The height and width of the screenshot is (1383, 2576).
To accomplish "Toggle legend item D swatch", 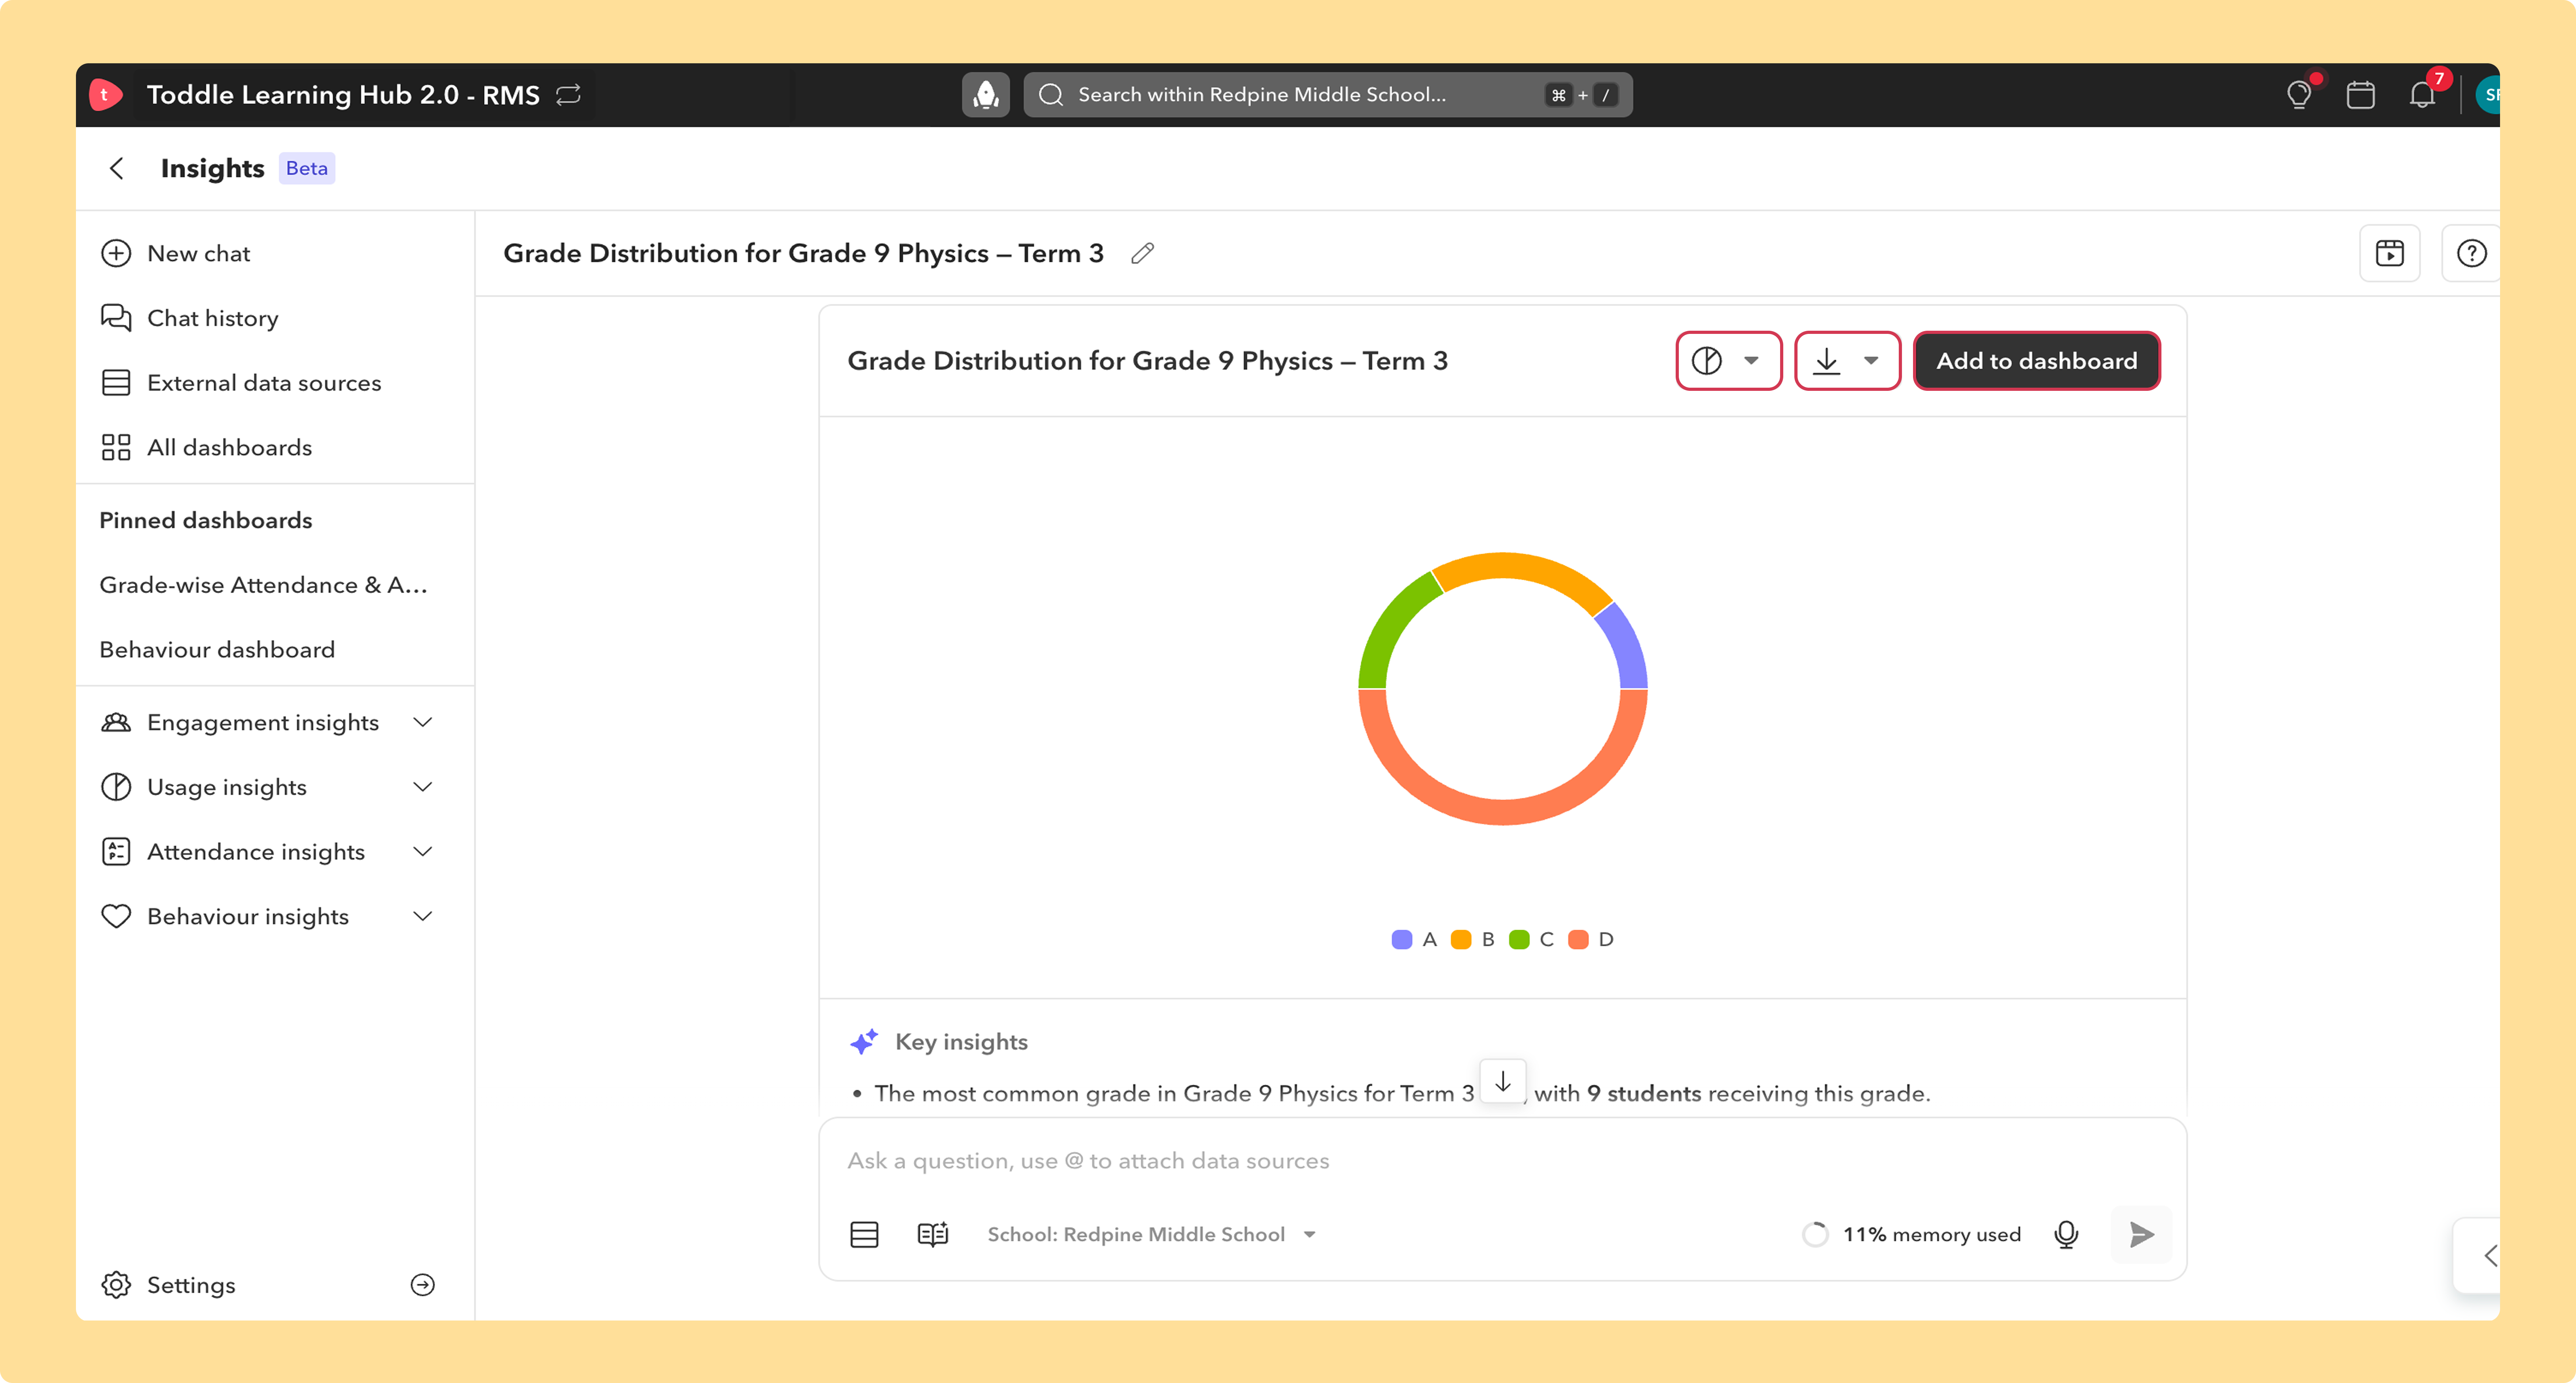I will pyautogui.click(x=1578, y=940).
